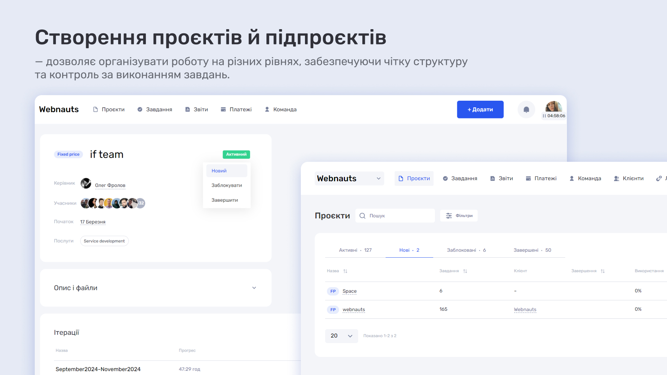Switch to Активні 127 tab
The image size is (667, 375).
tap(355, 250)
